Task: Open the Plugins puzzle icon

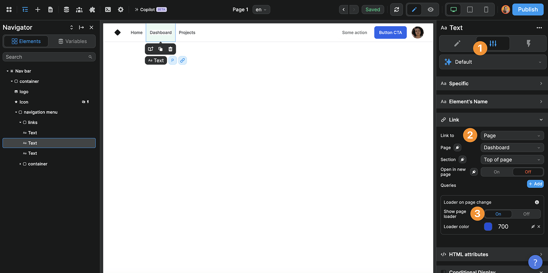Action: [x=92, y=9]
